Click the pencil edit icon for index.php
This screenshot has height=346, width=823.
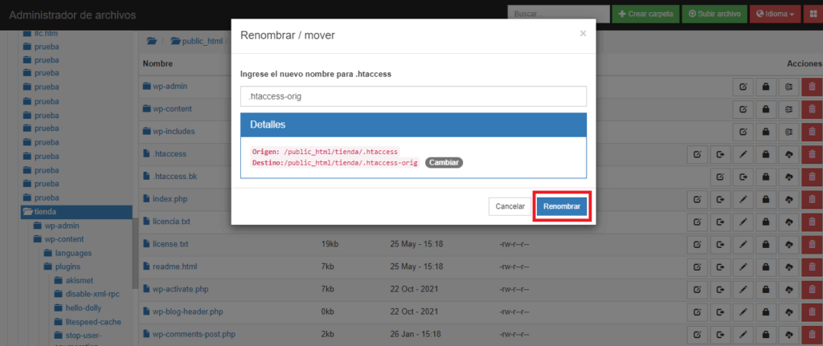pyautogui.click(x=743, y=199)
